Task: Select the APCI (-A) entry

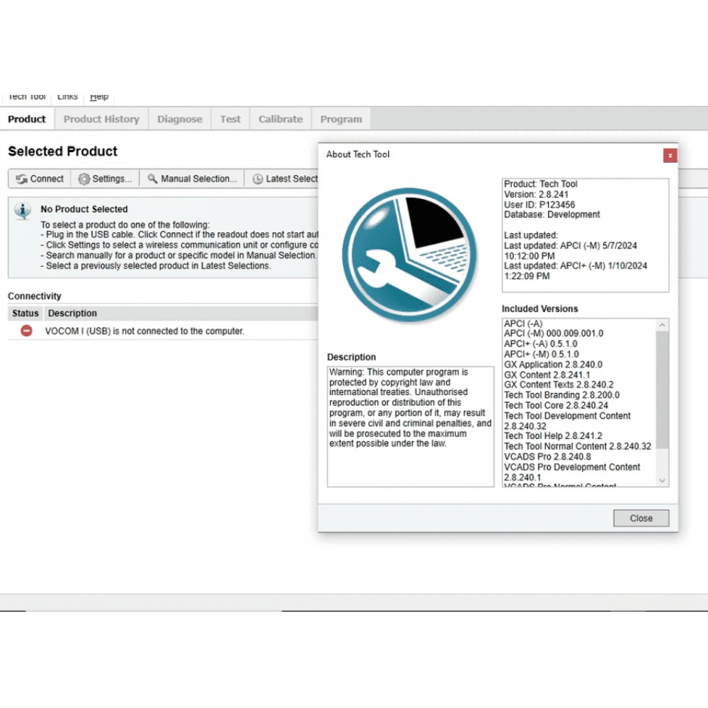Action: coord(523,324)
